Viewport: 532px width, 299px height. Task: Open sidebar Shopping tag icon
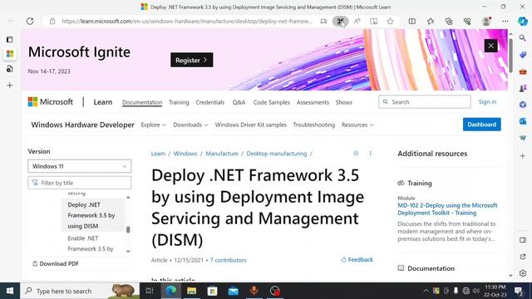523,55
